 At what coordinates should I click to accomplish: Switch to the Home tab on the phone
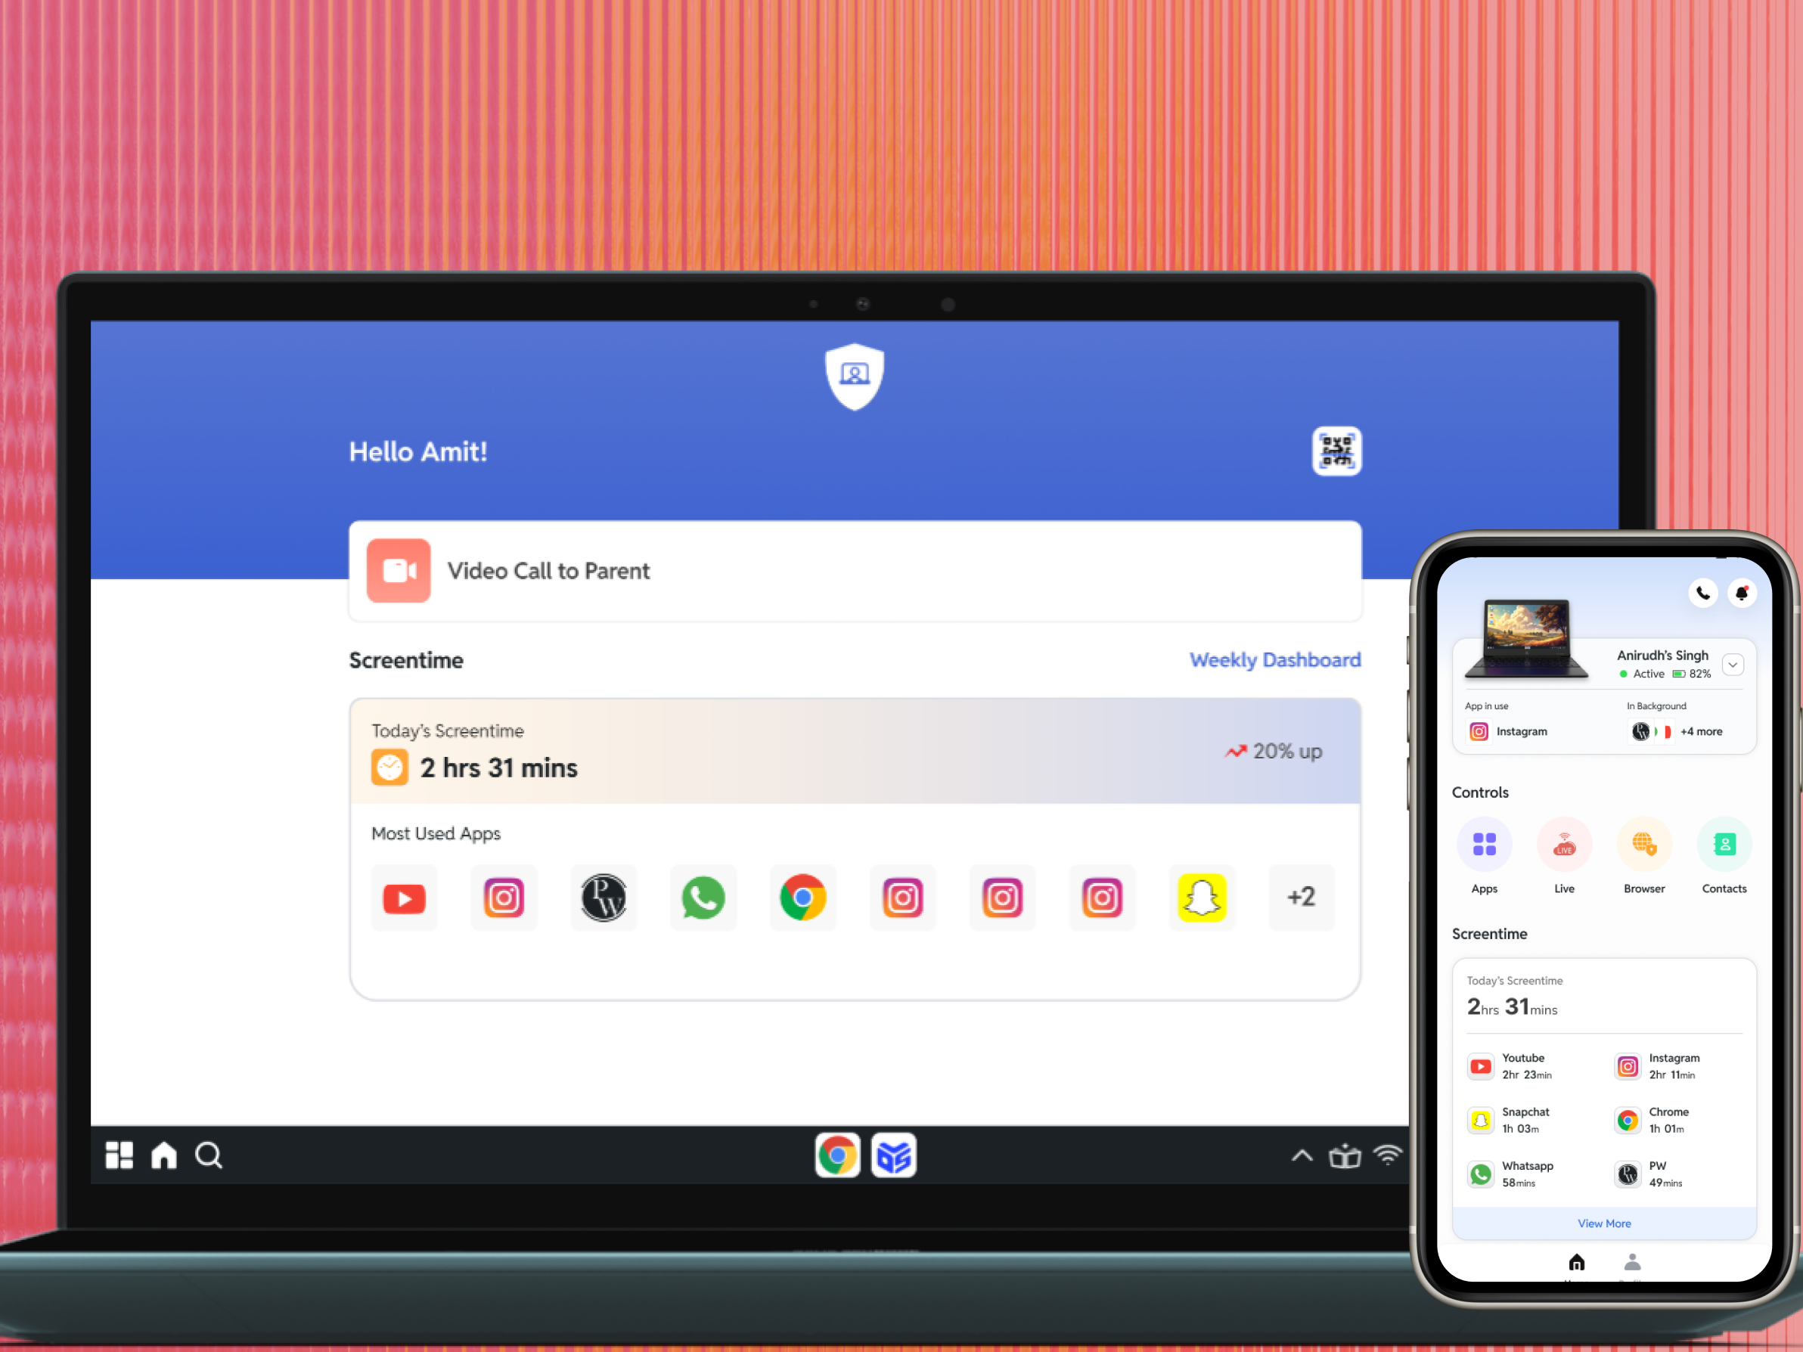tap(1576, 1262)
